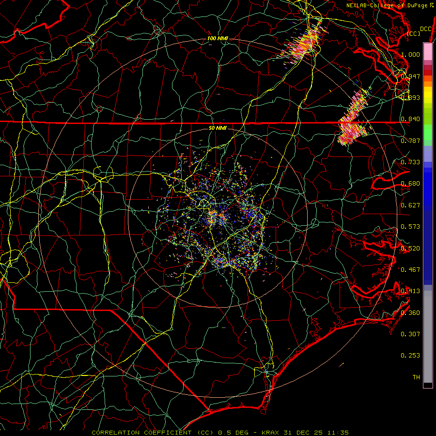The width and height of the screenshot is (436, 436).
Task: Select the 0.307 color scale value
Action: point(410,334)
